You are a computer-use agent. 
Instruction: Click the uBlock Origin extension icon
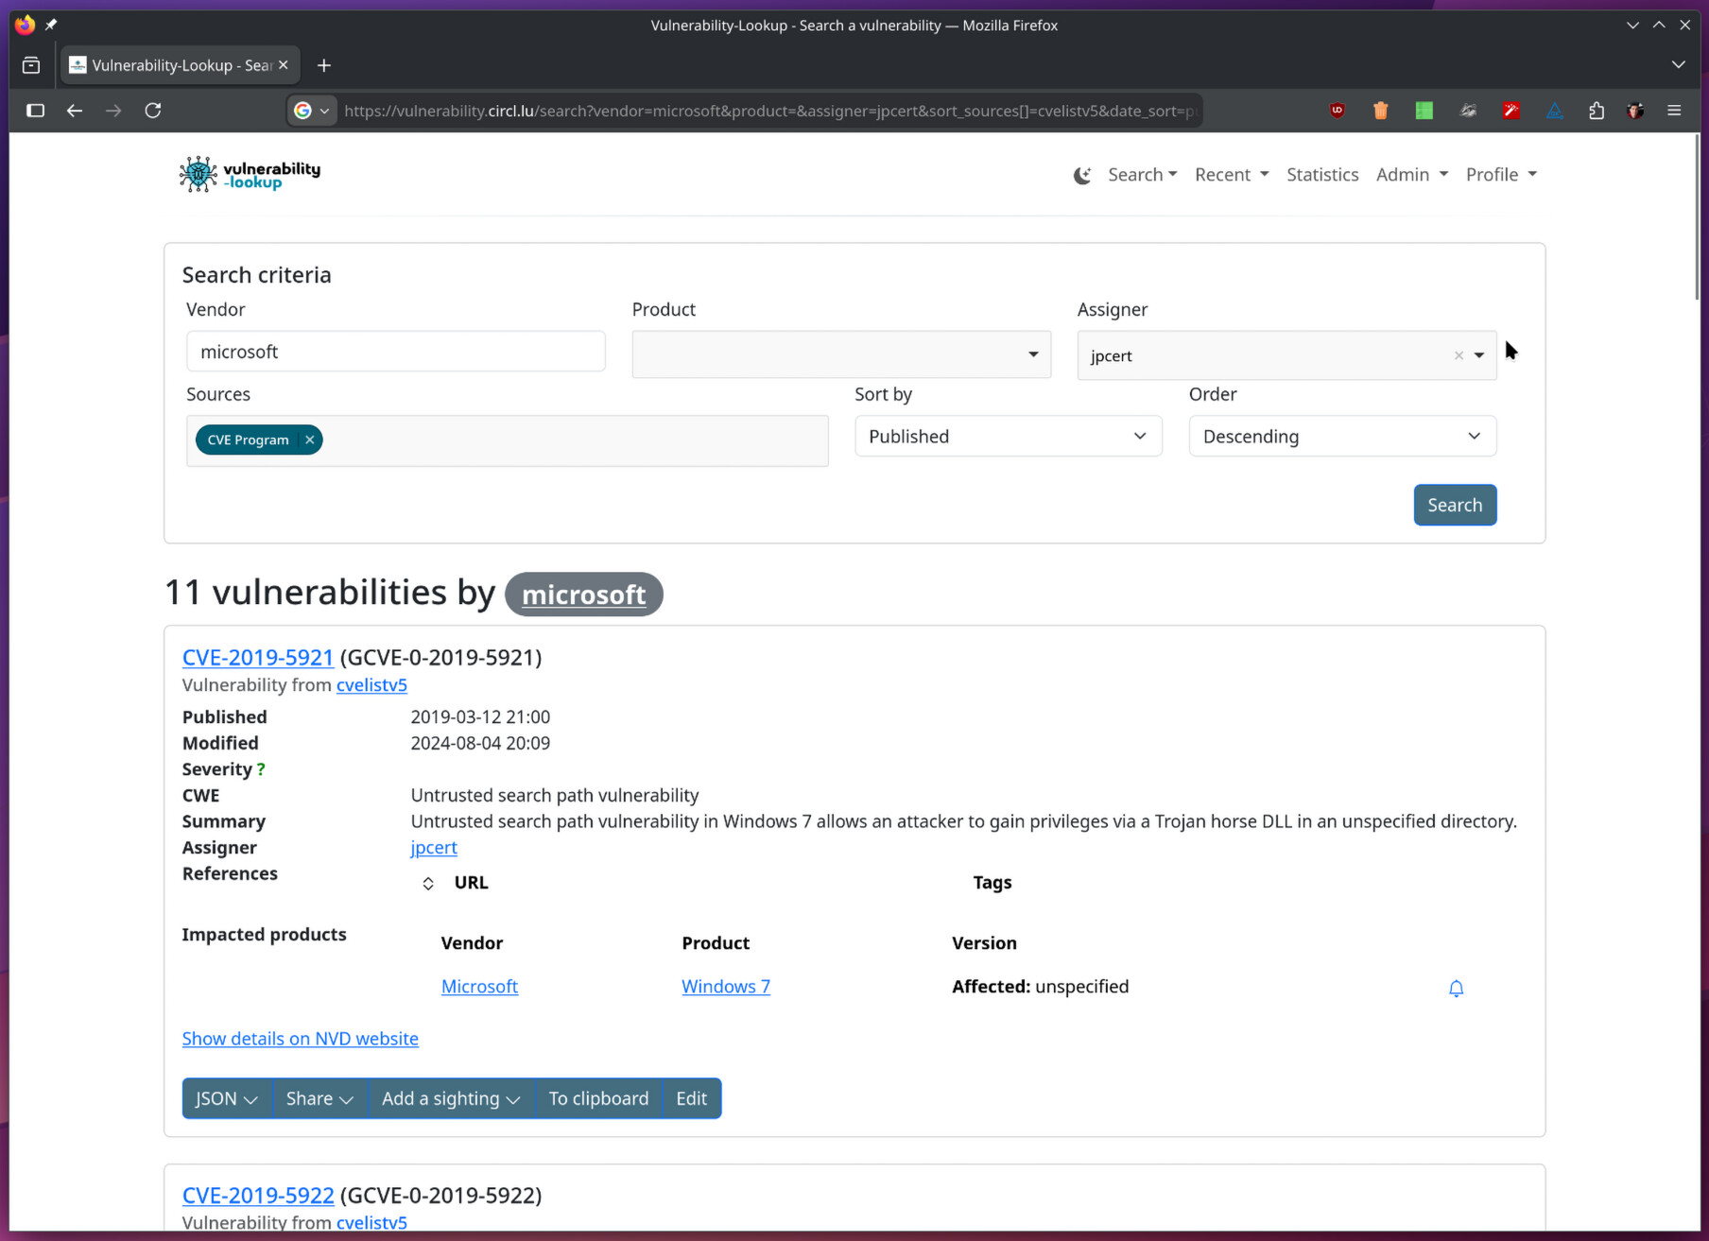[x=1337, y=111]
